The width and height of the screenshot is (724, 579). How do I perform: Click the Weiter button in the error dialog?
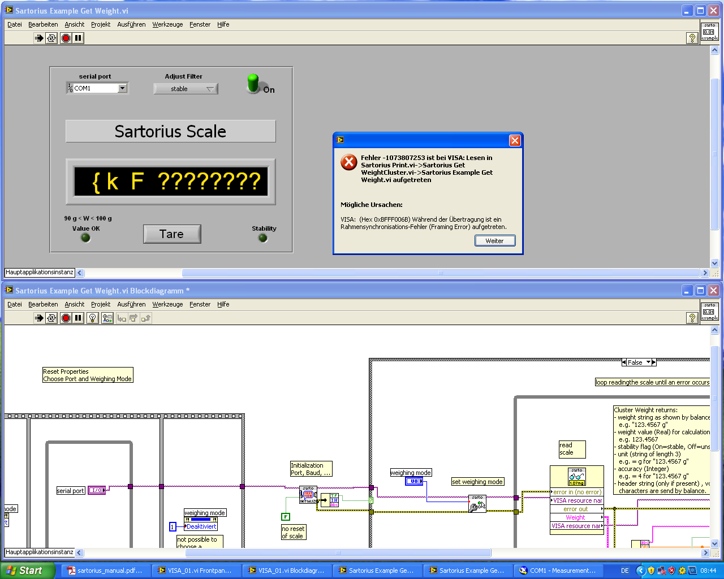tap(495, 241)
